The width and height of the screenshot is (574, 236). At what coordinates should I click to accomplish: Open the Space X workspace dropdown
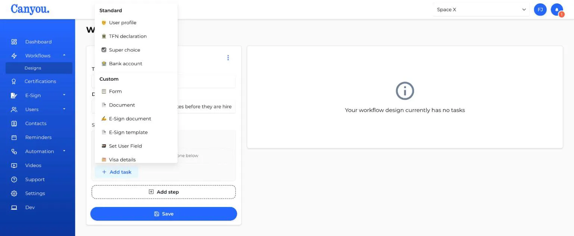click(x=482, y=10)
